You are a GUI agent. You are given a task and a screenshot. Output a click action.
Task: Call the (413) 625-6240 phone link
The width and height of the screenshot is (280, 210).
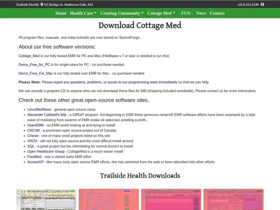(248, 5)
